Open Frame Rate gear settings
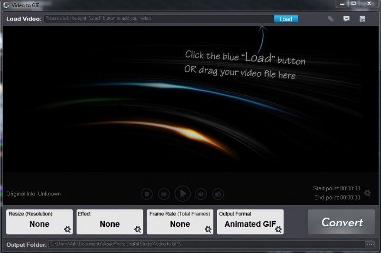Viewport: 381px width, 253px height. click(x=208, y=229)
